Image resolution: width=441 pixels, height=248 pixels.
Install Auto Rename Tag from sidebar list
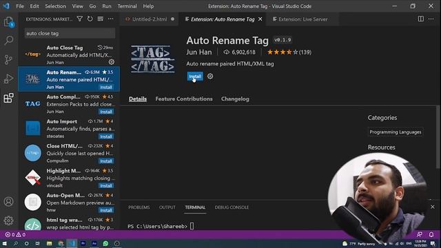(x=106, y=87)
